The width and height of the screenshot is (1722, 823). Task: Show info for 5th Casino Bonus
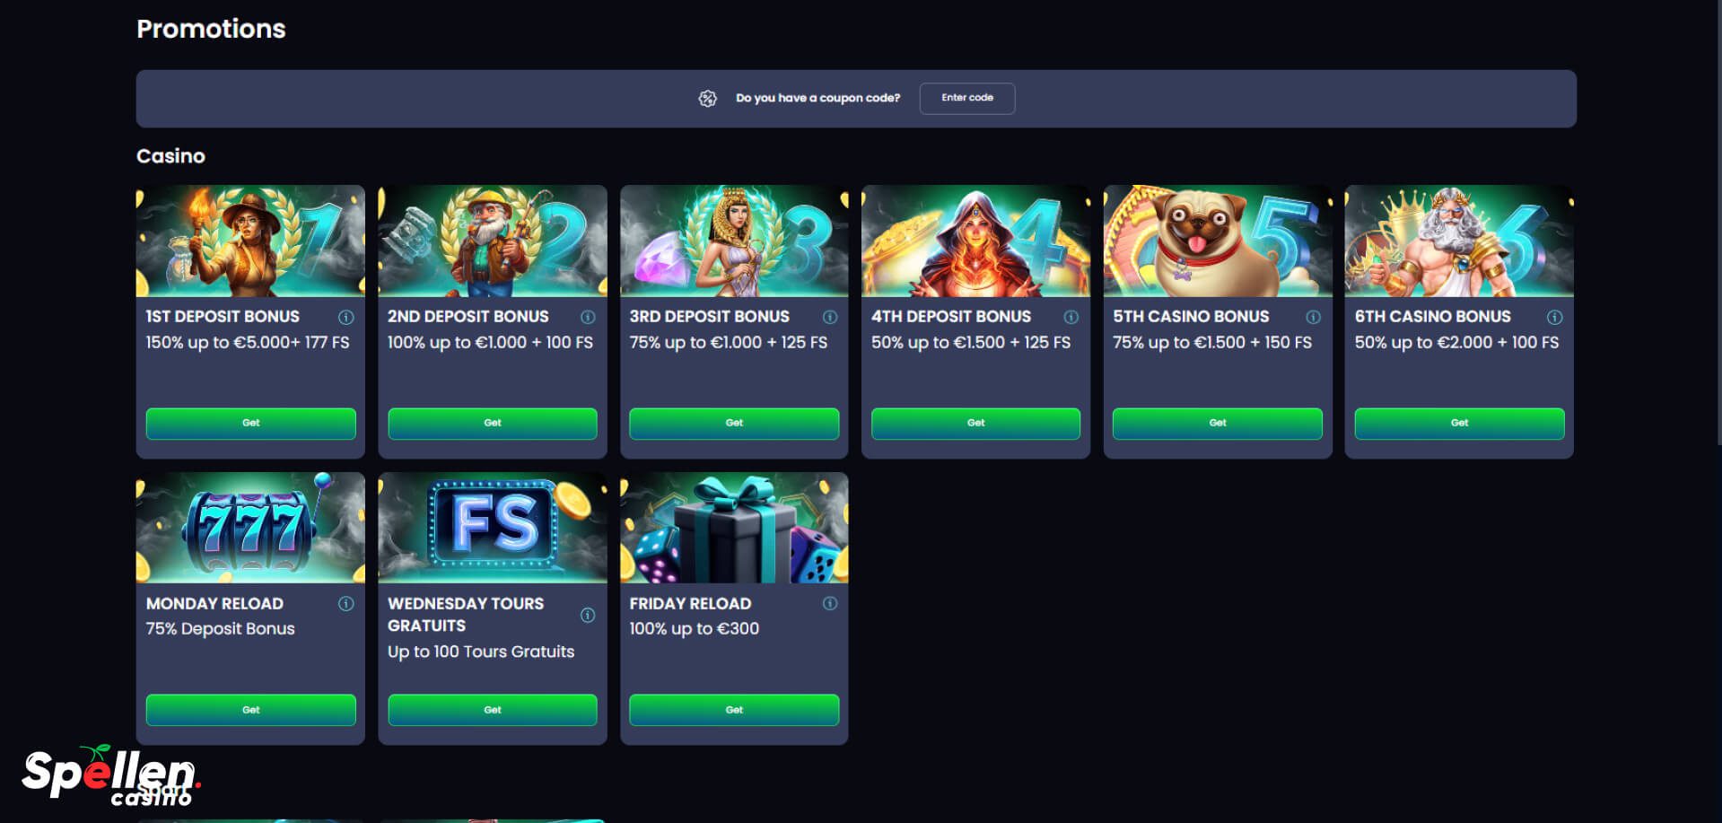click(1314, 317)
